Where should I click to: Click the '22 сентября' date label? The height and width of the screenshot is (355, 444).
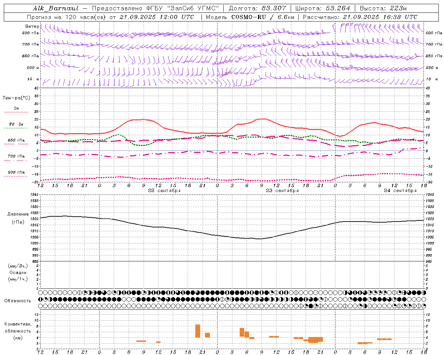pyautogui.click(x=164, y=191)
